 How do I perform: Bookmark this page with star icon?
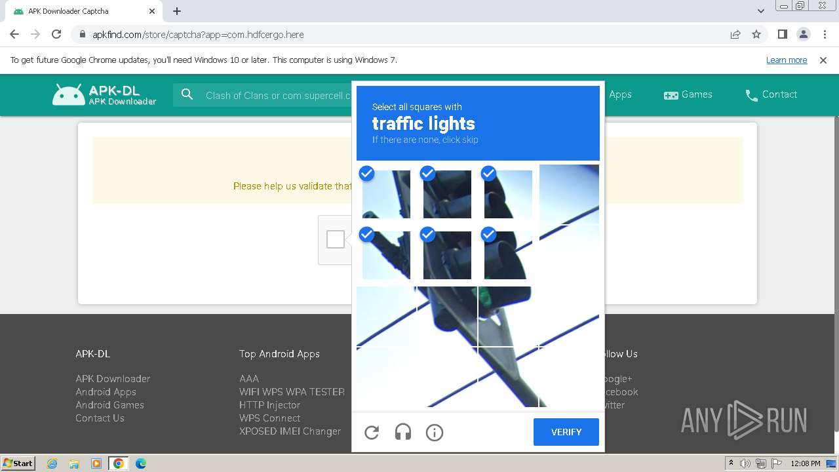(x=756, y=34)
